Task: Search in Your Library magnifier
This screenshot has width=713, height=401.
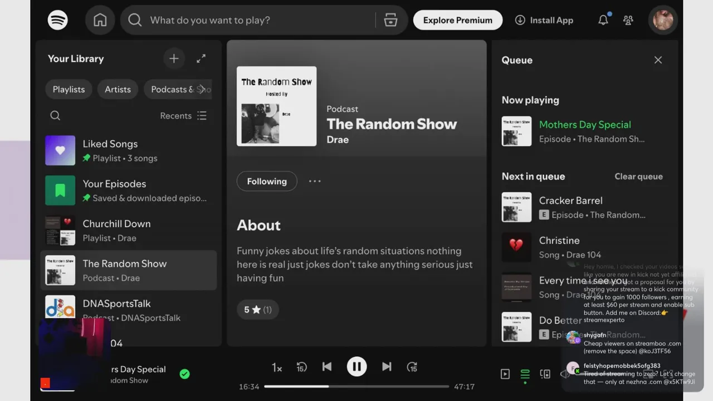Action: (x=55, y=115)
